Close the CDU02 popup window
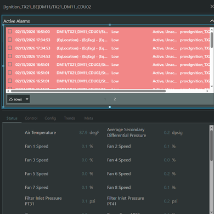Image resolution: width=214 pixels, height=214 pixels. coord(212,7)
